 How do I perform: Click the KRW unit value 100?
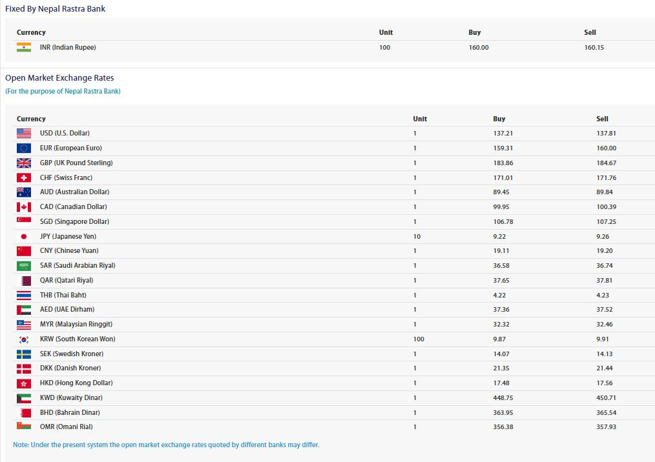click(419, 339)
